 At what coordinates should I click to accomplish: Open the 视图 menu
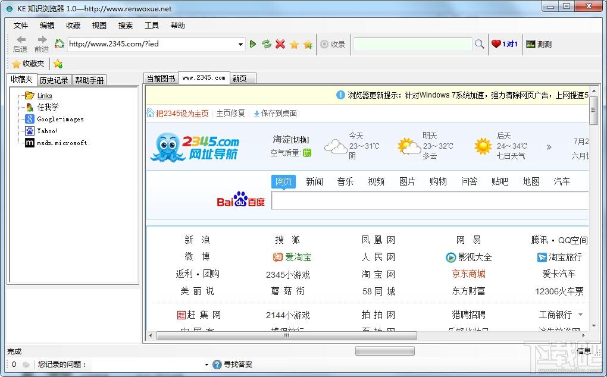[x=99, y=26]
